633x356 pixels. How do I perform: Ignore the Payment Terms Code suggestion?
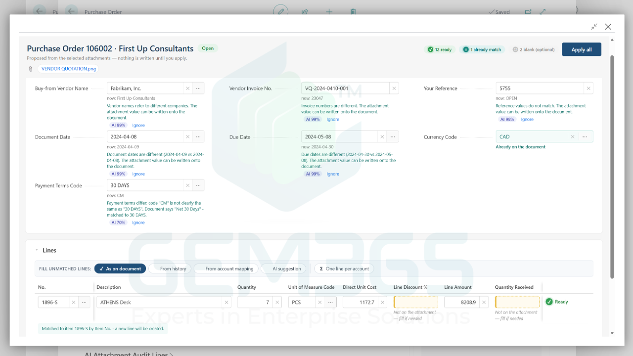pos(138,223)
